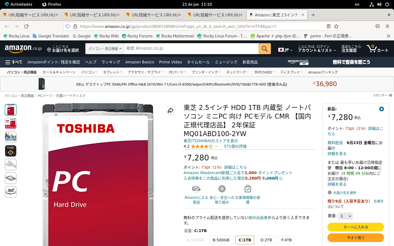The height and width of the screenshot is (246, 394).
Task: Open the ランキング nav item
Action: 111,62
